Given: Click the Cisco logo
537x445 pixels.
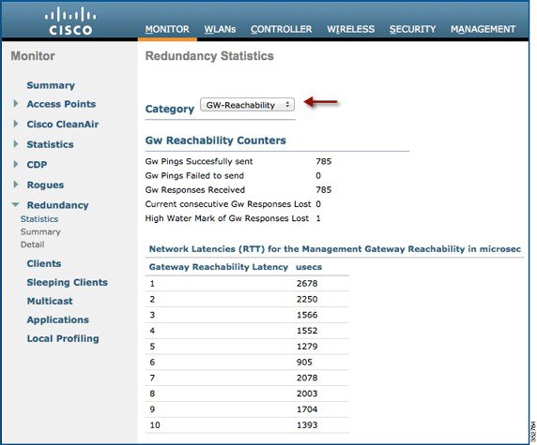Looking at the screenshot, I should click(70, 22).
